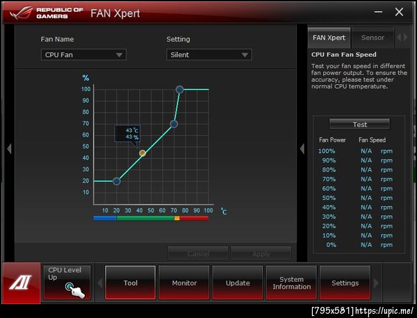Open the Fan Name dropdown showing CPU Fan
Viewport: 417px width, 318px height.
tap(83, 55)
